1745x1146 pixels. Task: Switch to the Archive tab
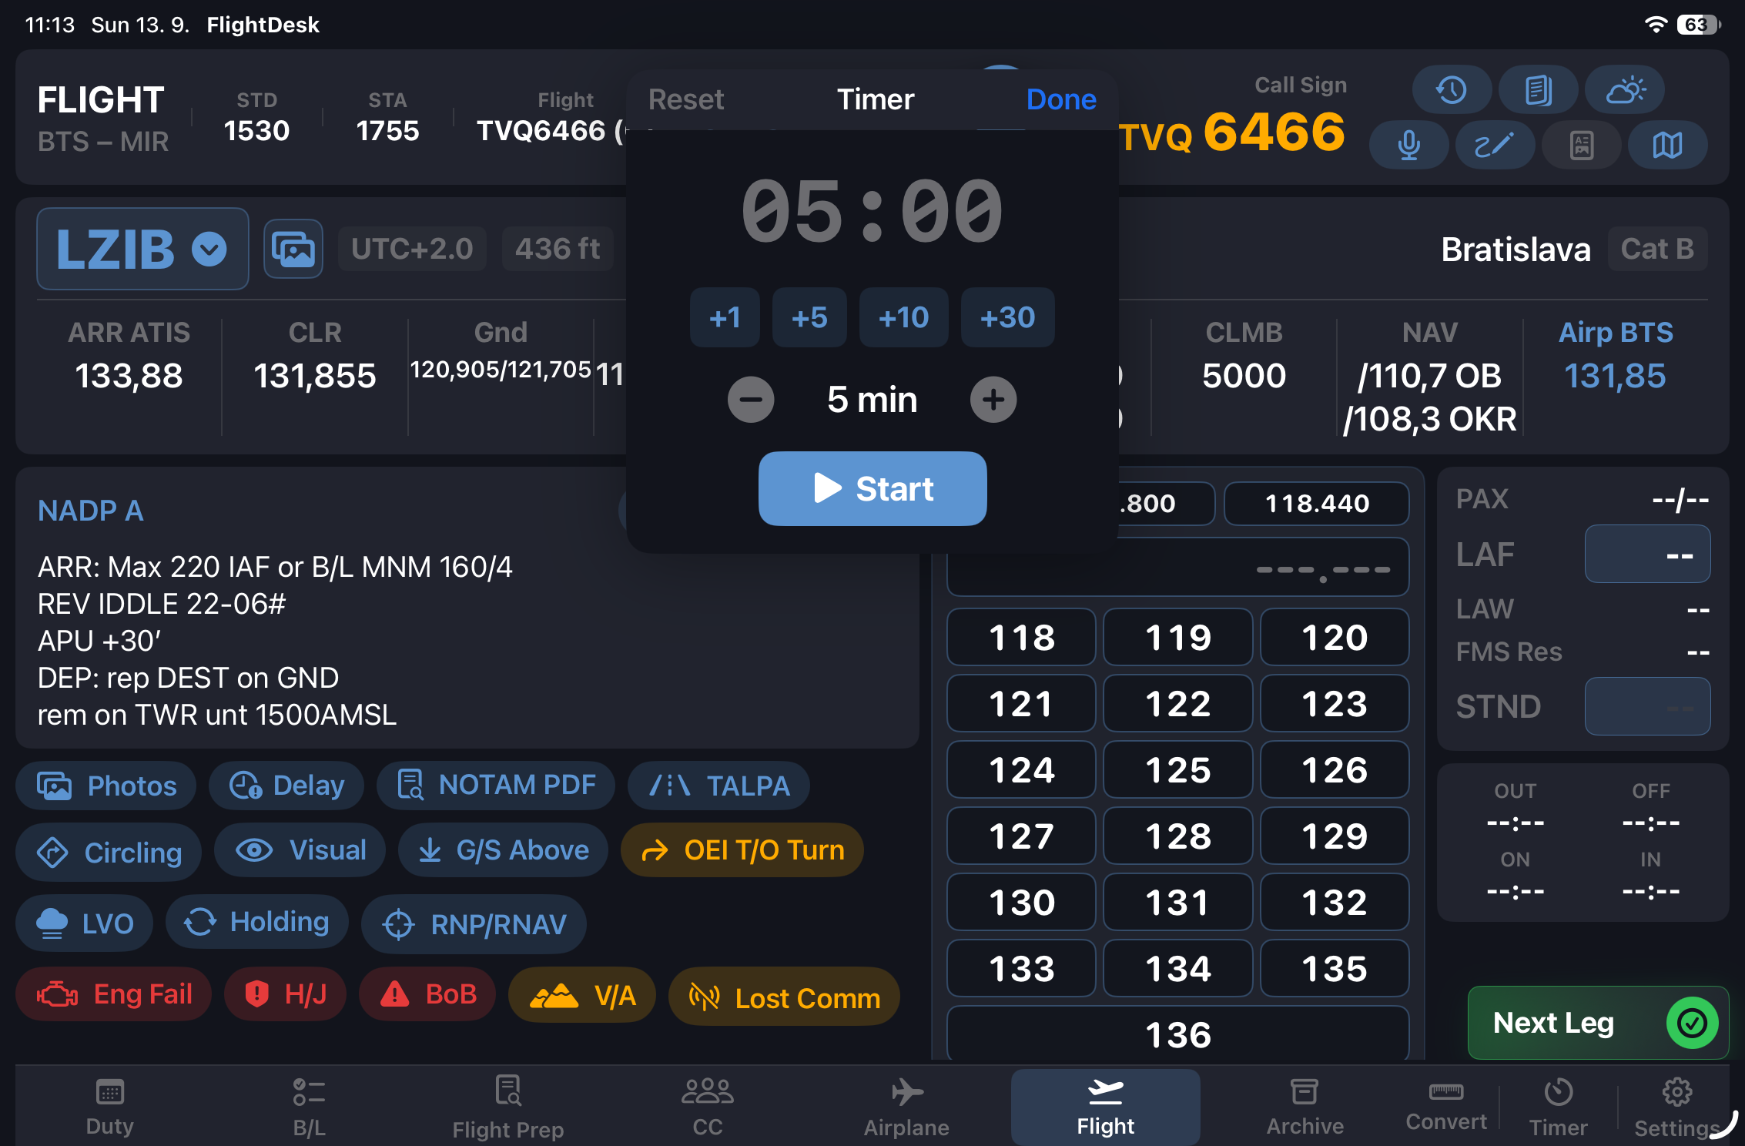coord(1305,1107)
